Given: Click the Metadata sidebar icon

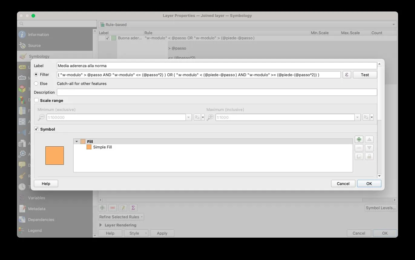Looking at the screenshot, I should click(22, 209).
